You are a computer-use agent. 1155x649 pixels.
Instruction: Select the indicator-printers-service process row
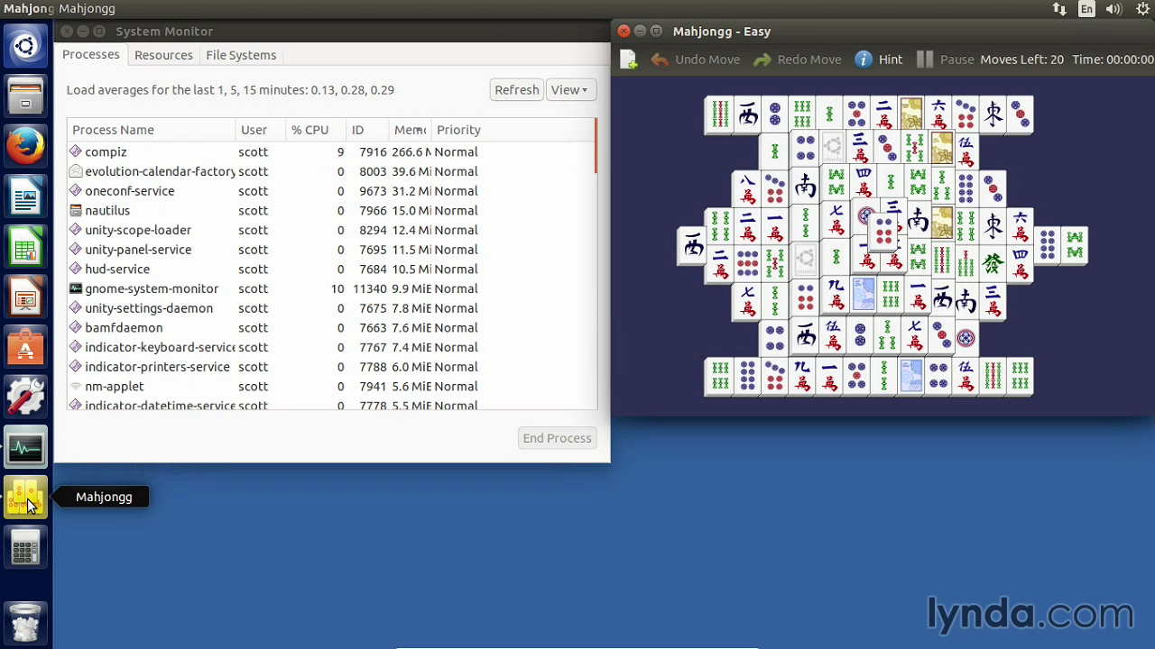pos(331,367)
